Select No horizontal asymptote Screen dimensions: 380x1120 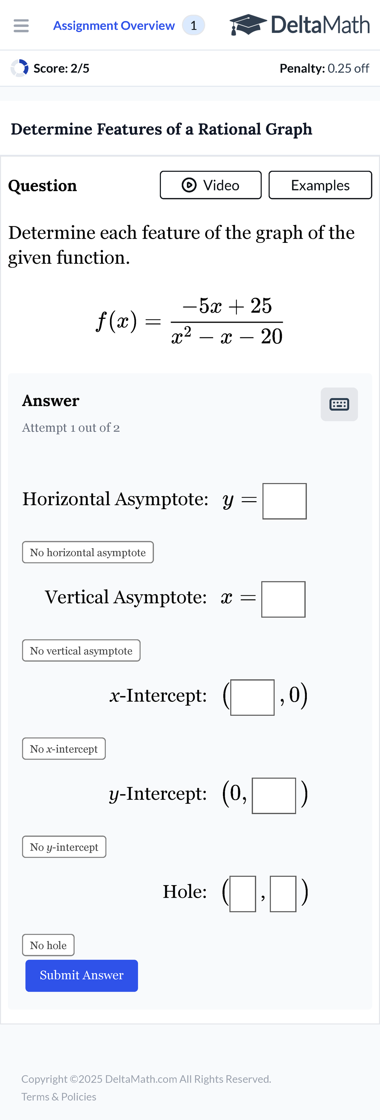(87, 552)
